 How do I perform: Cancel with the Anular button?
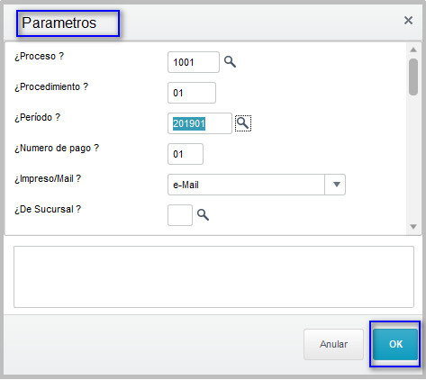pyautogui.click(x=333, y=344)
